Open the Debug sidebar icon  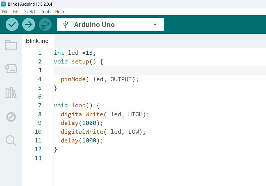(11, 117)
